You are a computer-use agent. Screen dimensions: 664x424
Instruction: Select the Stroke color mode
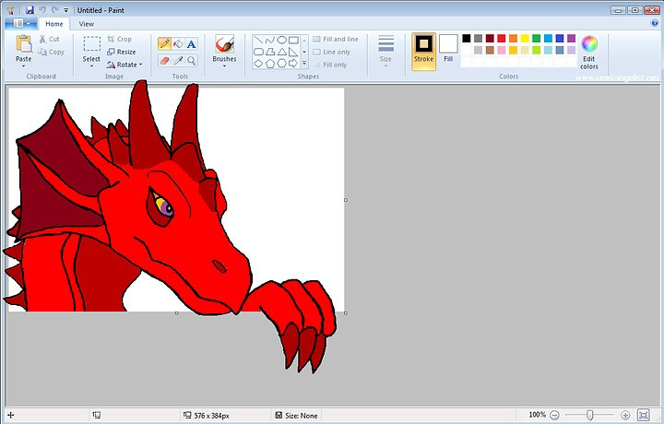click(x=423, y=52)
